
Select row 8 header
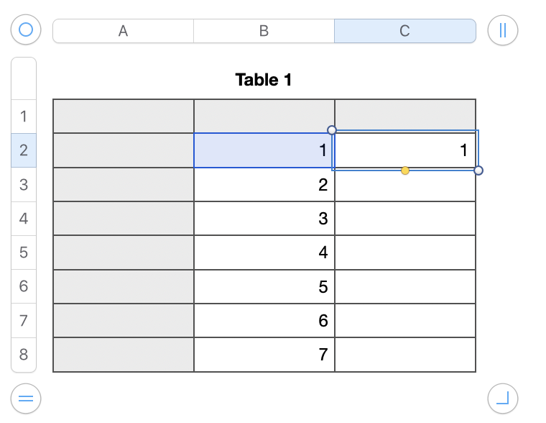pos(24,355)
